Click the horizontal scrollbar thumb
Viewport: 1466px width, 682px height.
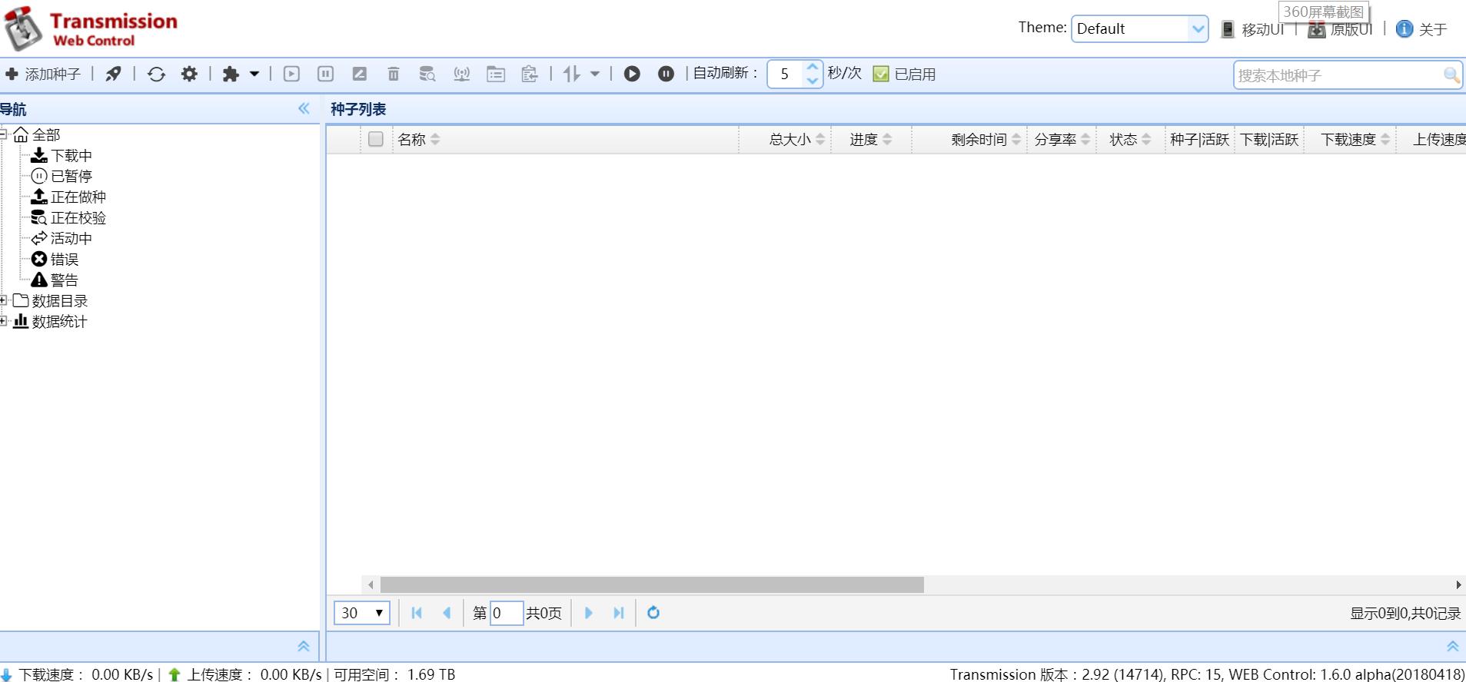tap(652, 585)
